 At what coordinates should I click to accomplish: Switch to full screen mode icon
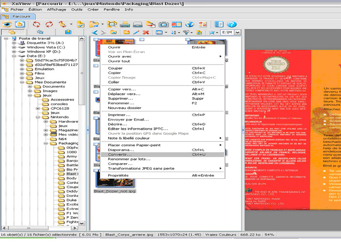pos(20,24)
